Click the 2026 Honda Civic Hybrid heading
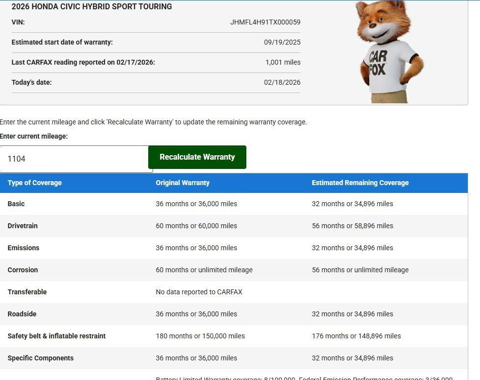The image size is (480, 380). pos(92,7)
